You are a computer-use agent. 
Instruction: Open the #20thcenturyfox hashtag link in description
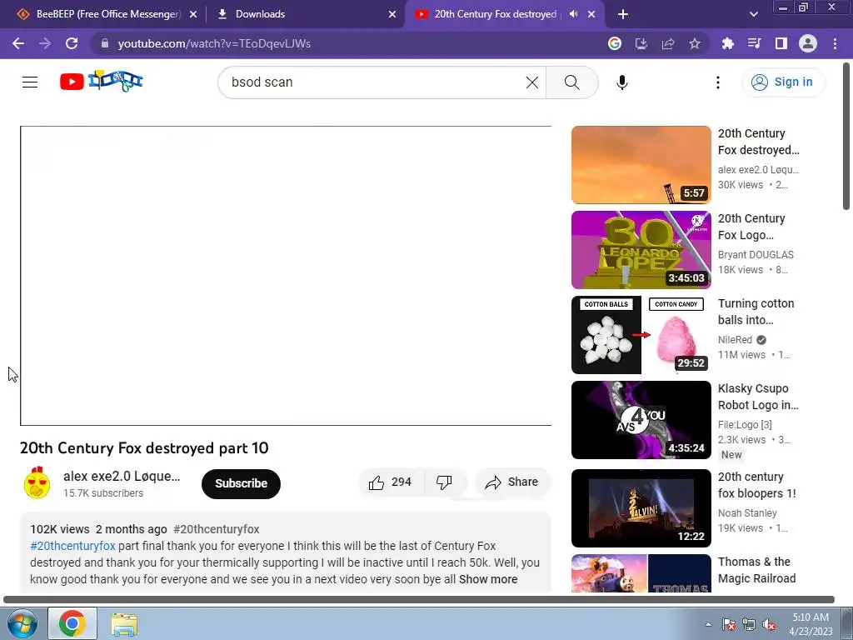tap(72, 546)
